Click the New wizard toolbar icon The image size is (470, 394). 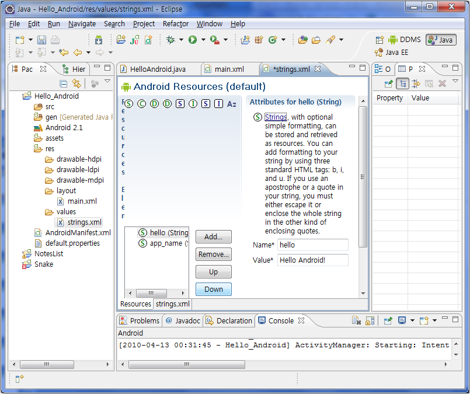click(20, 40)
